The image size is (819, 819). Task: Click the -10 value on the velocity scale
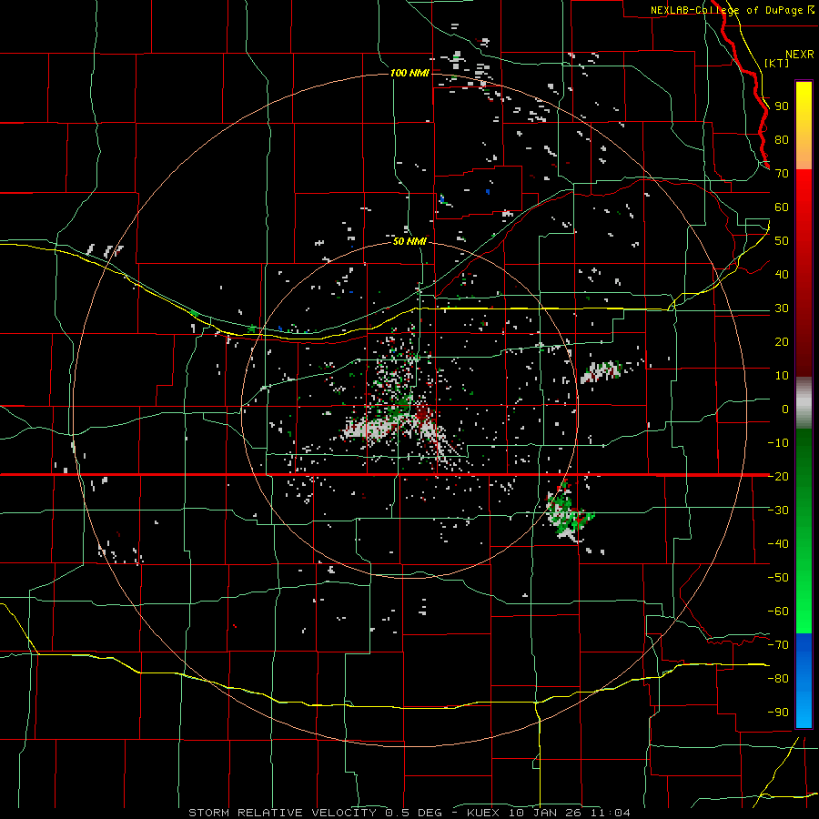[x=778, y=443]
